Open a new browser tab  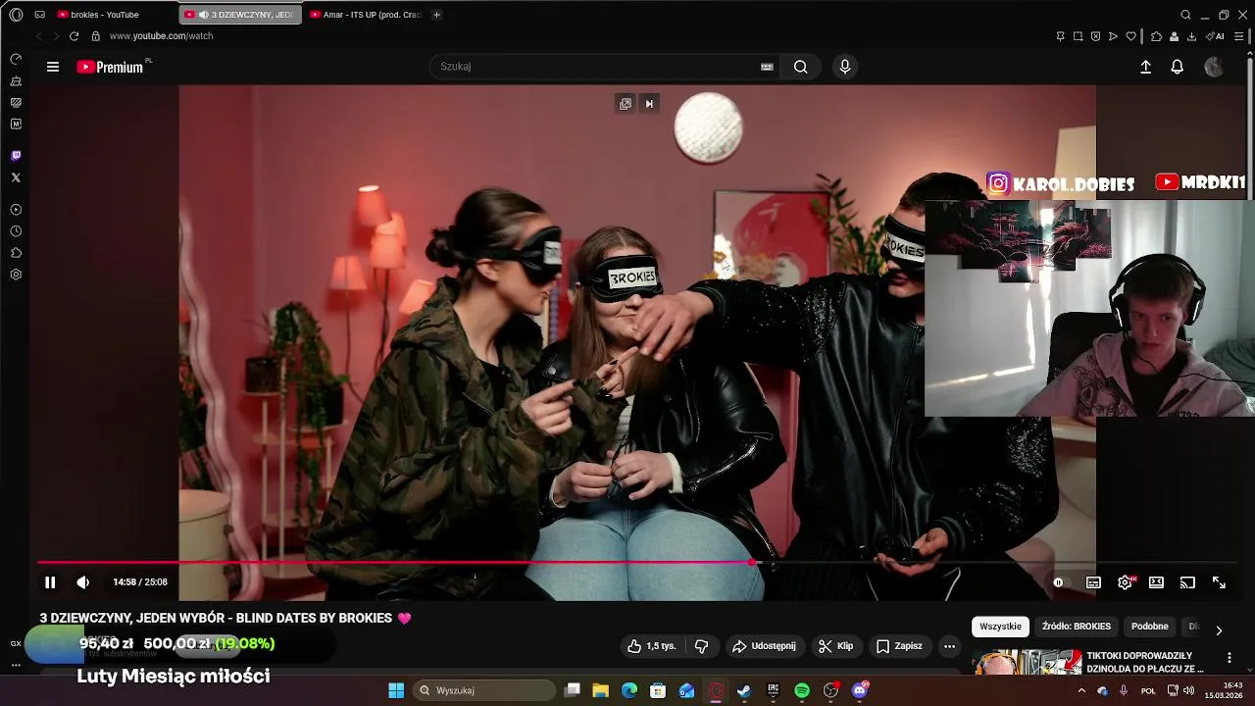436,15
